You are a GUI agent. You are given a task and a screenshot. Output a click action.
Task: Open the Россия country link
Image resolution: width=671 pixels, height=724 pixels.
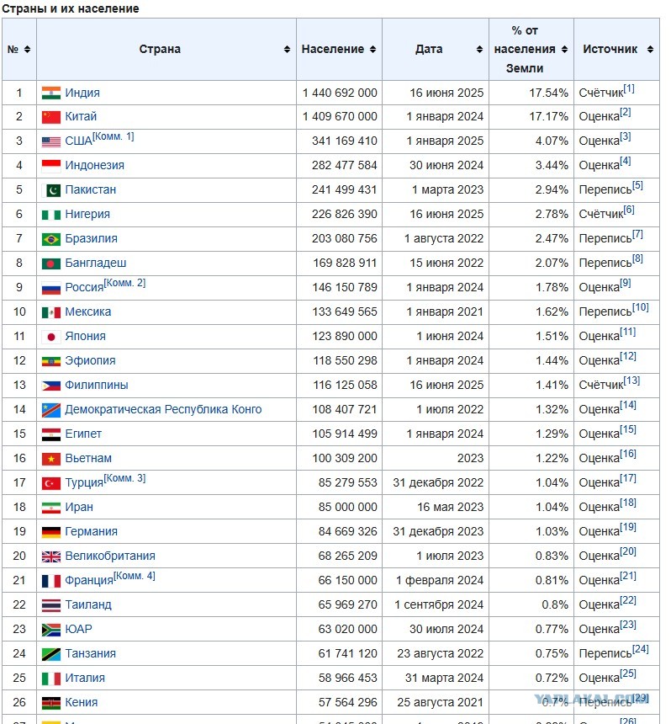pos(84,288)
